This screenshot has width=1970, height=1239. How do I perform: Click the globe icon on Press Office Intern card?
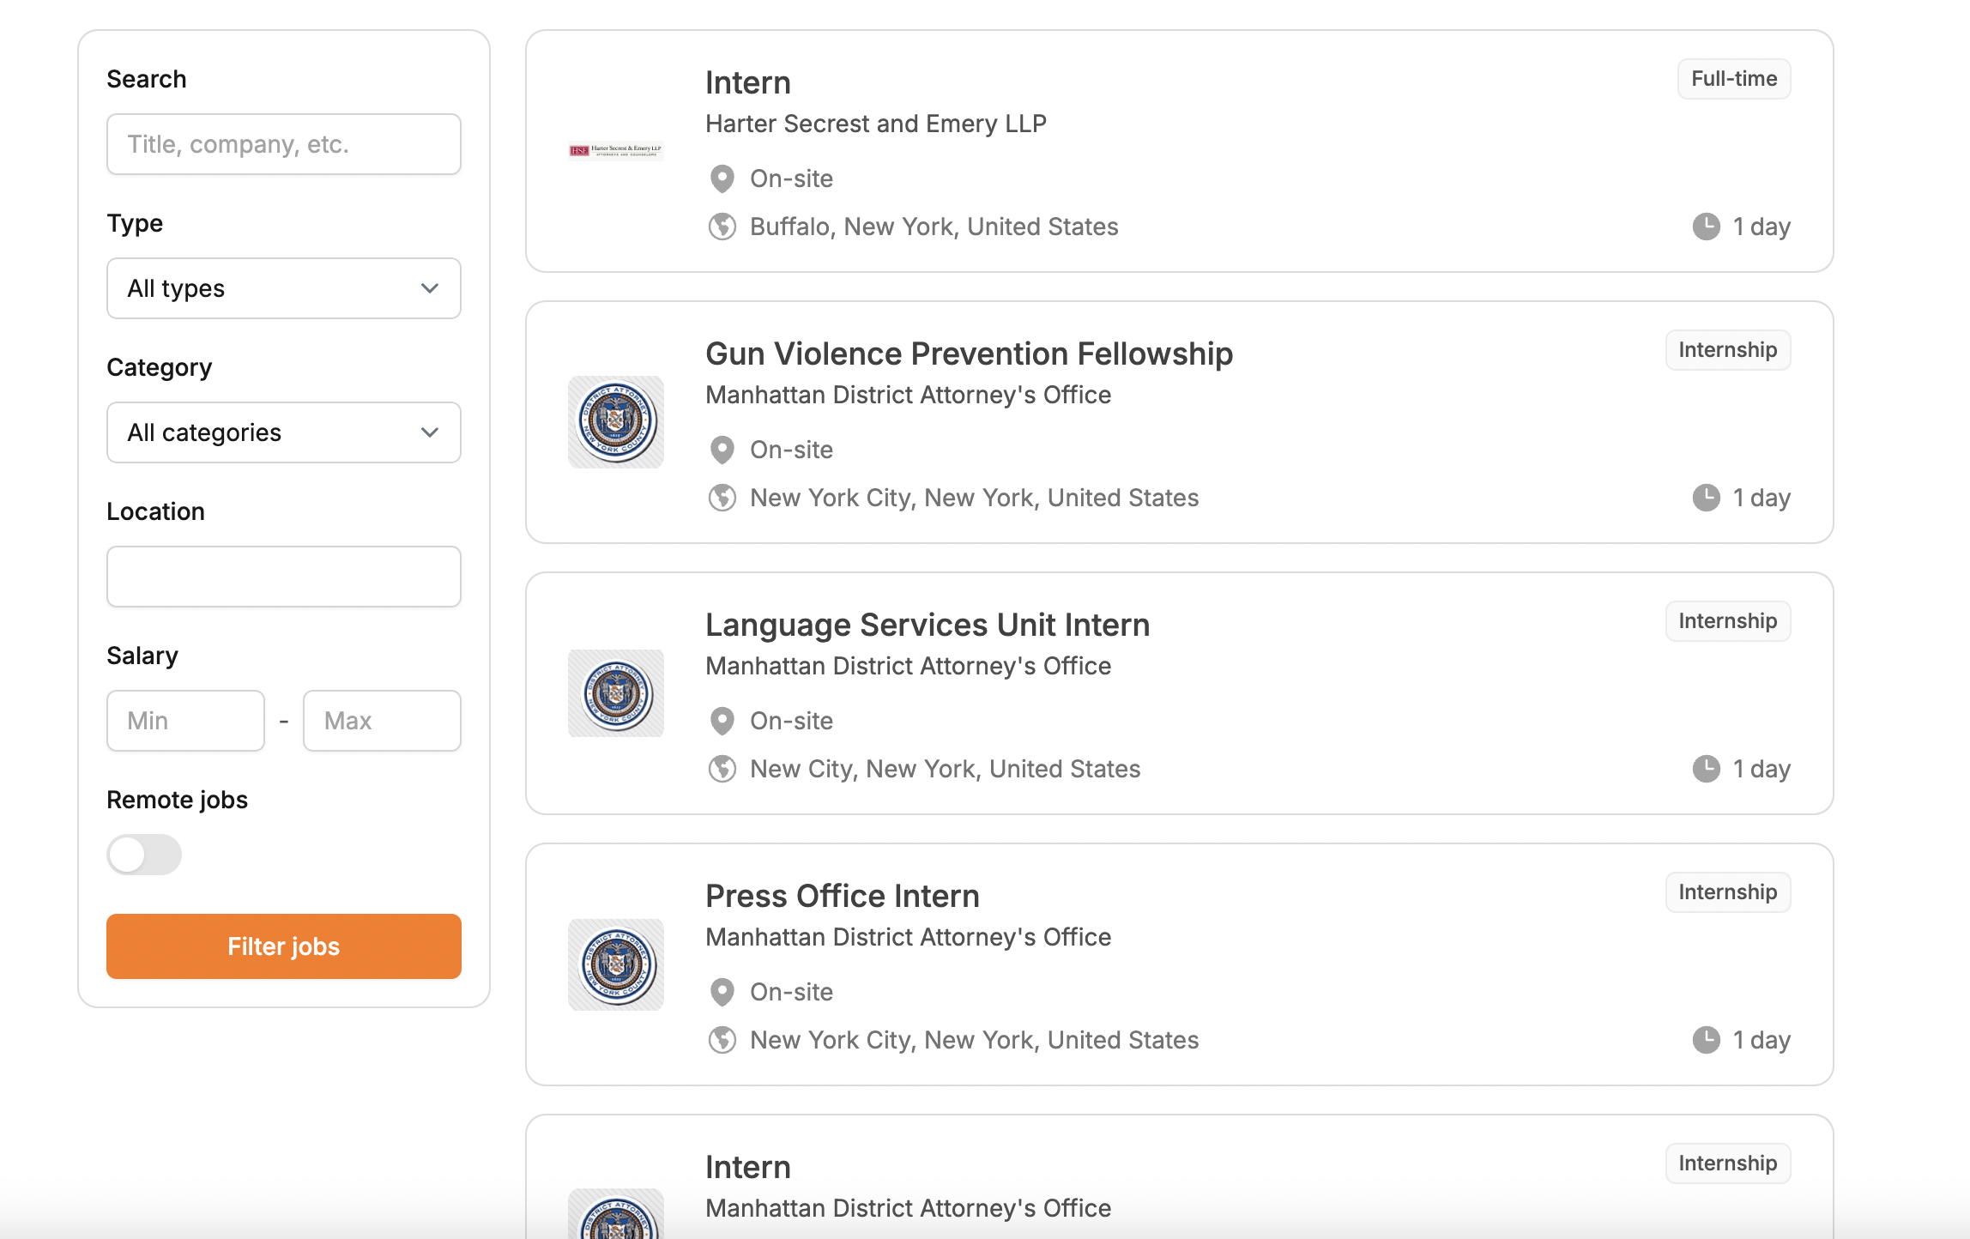click(x=722, y=1040)
